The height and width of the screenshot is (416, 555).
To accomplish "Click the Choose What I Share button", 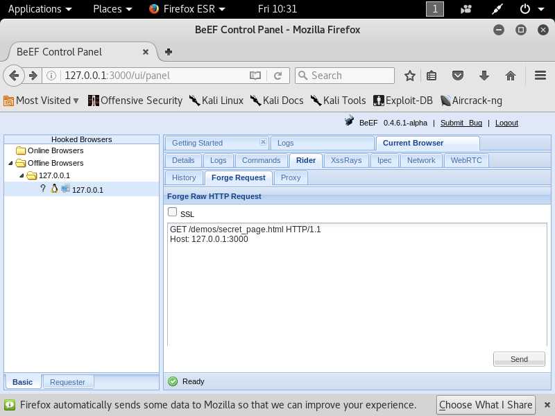I will coord(486,405).
